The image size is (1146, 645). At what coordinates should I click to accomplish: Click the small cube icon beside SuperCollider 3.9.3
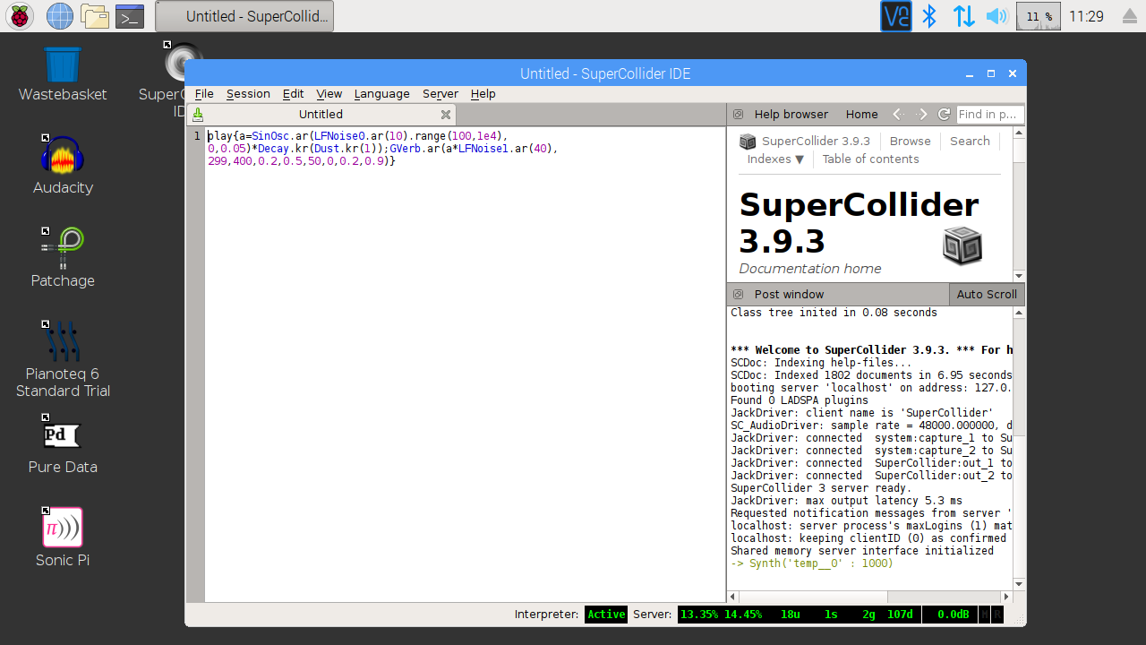tap(748, 142)
